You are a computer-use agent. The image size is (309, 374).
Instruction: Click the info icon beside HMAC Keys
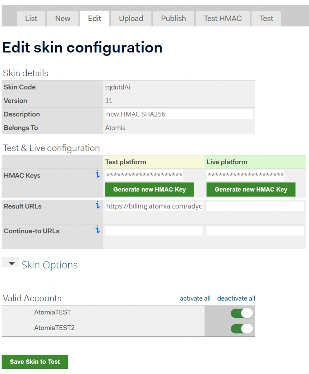pyautogui.click(x=97, y=175)
